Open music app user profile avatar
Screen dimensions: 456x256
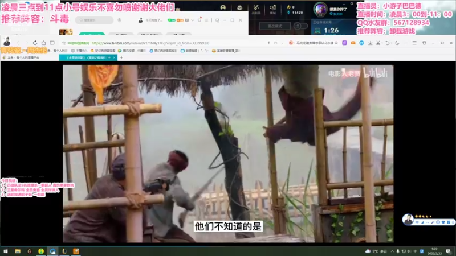pos(140,20)
